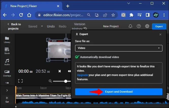The width and height of the screenshot is (169, 108).
Task: Select the Cut scissors tool
Action: pos(7,99)
